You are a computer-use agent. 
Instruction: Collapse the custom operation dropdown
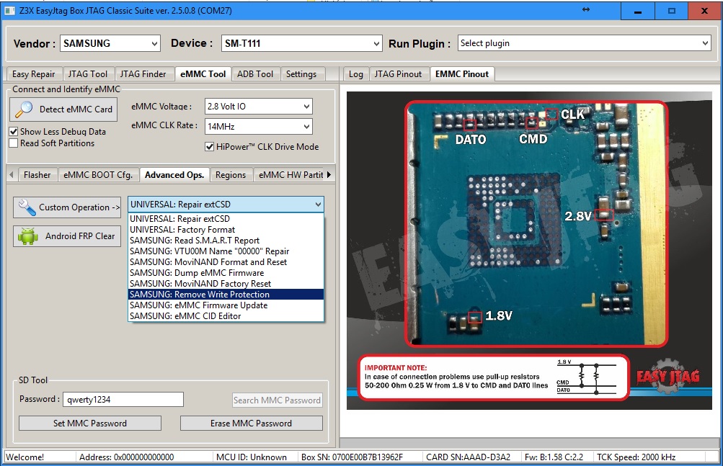pos(318,205)
